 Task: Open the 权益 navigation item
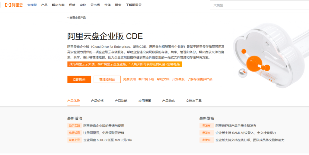click(x=72, y=5)
